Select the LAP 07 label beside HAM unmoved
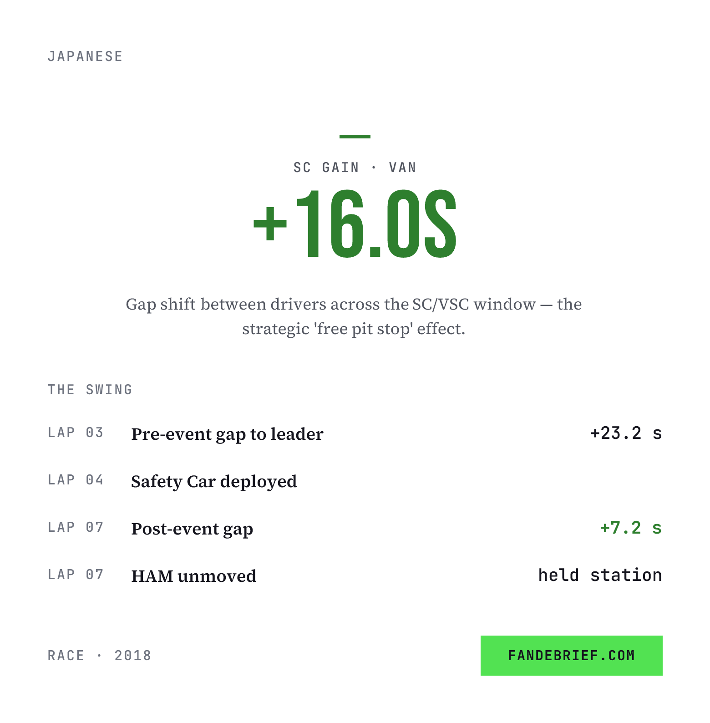Screen dimensions: 710x723 coord(76,575)
